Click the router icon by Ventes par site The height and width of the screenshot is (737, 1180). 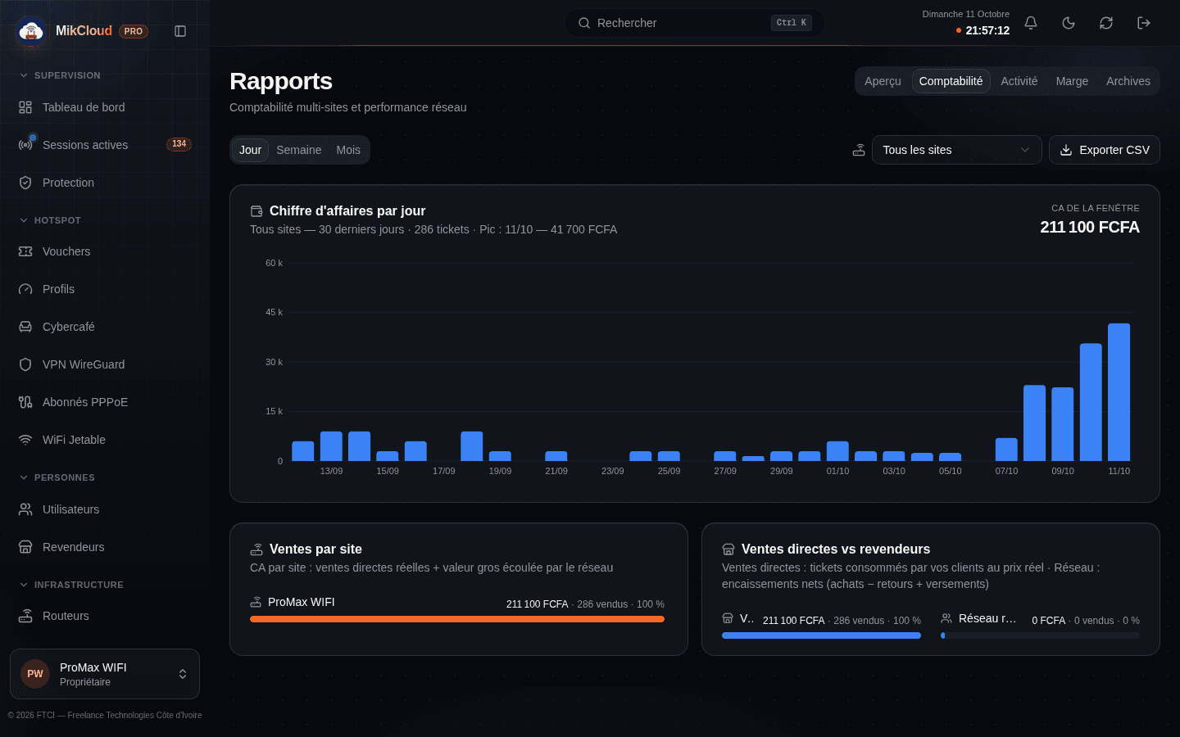pos(256,549)
